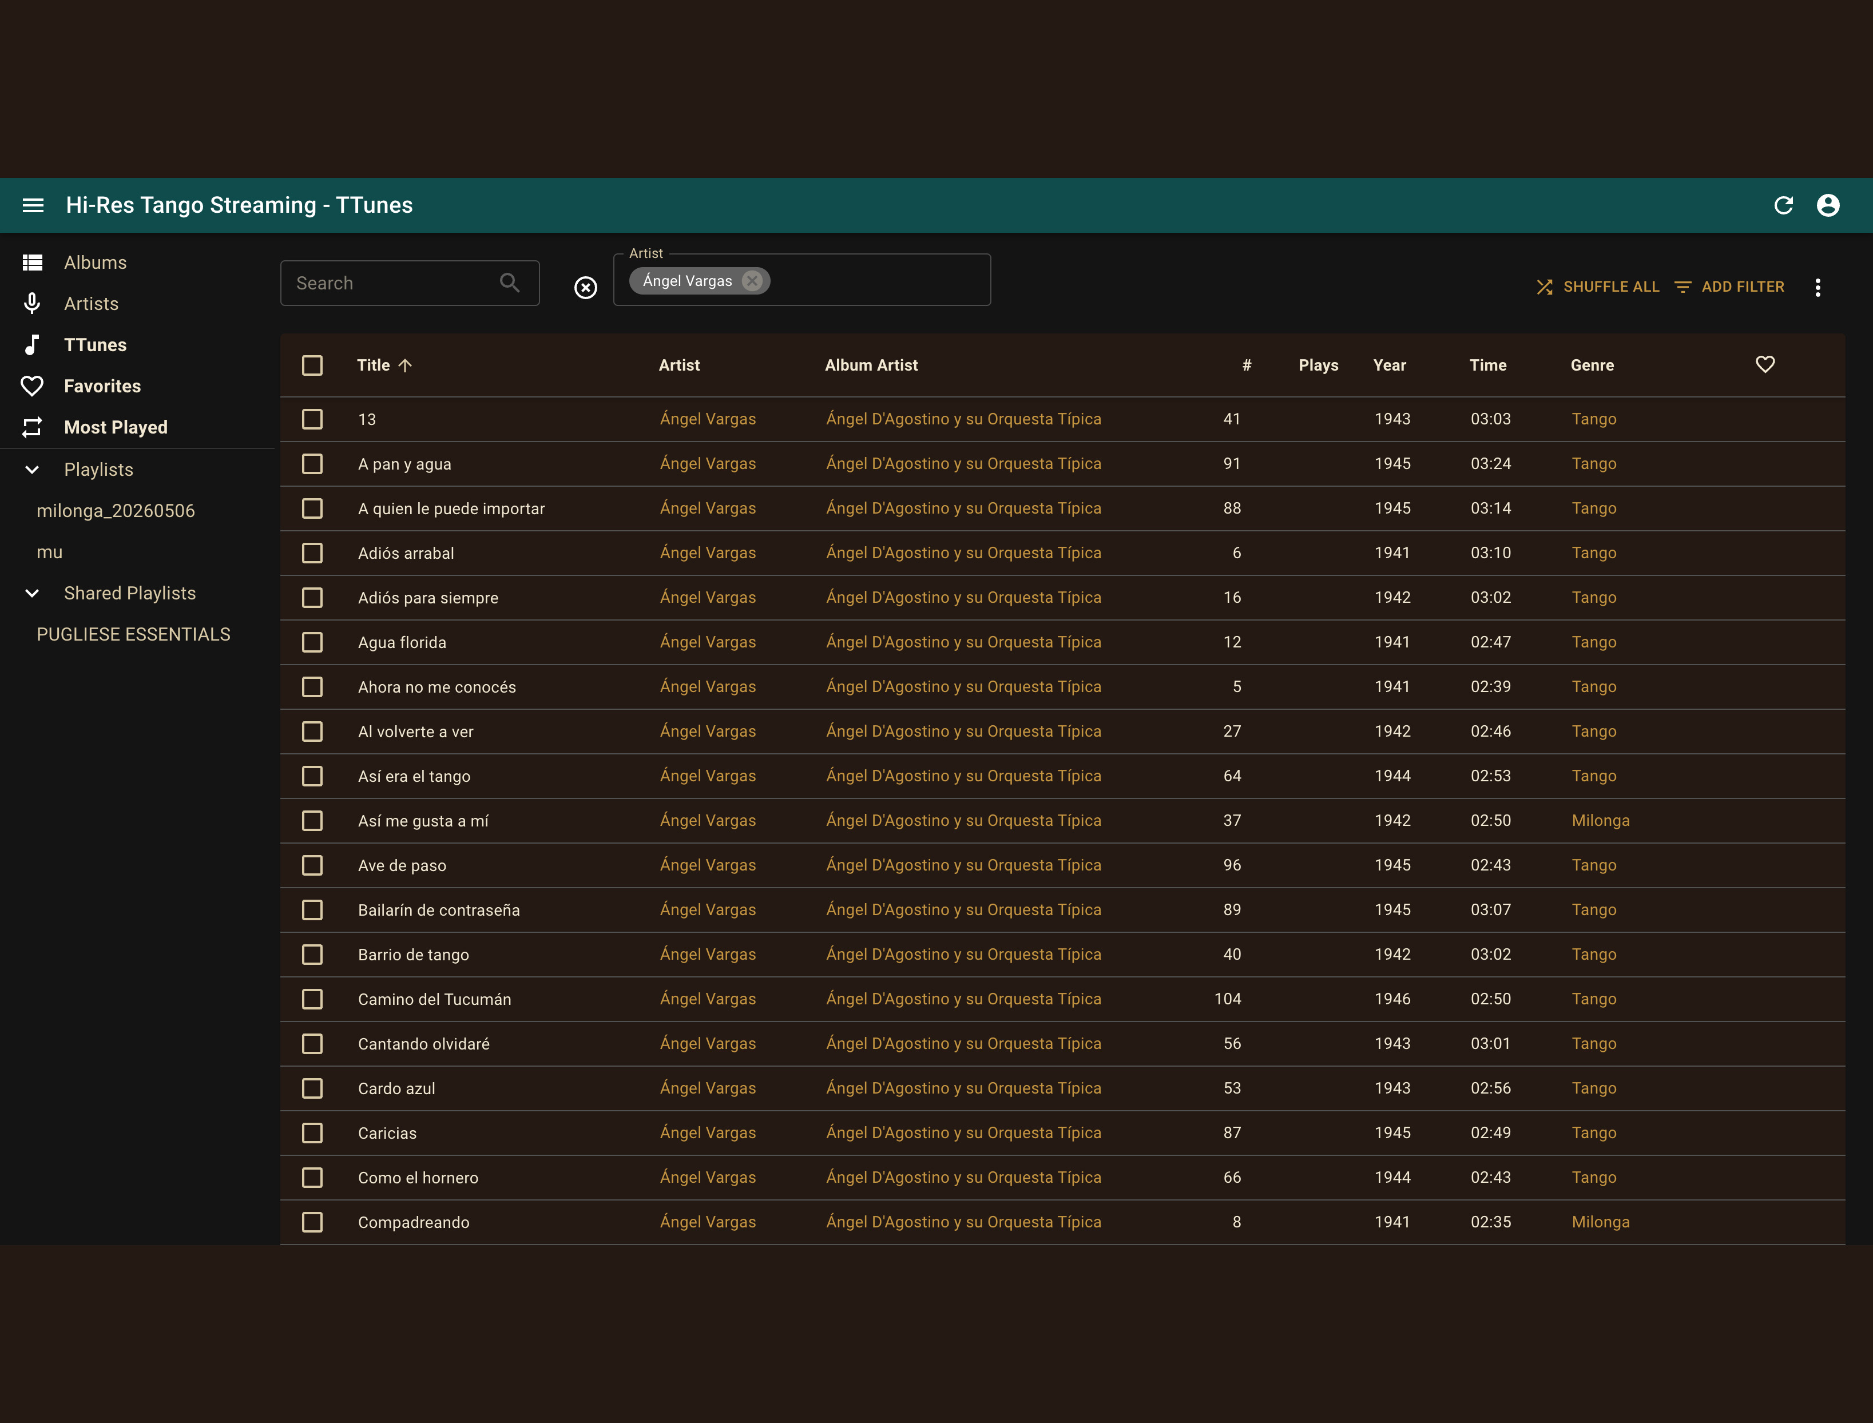Sort by the Time column header
Image resolution: width=1873 pixels, height=1423 pixels.
tap(1487, 365)
